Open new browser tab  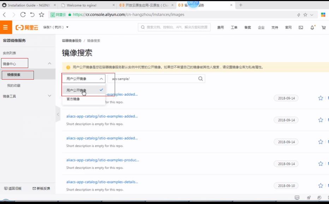(x=241, y=5)
